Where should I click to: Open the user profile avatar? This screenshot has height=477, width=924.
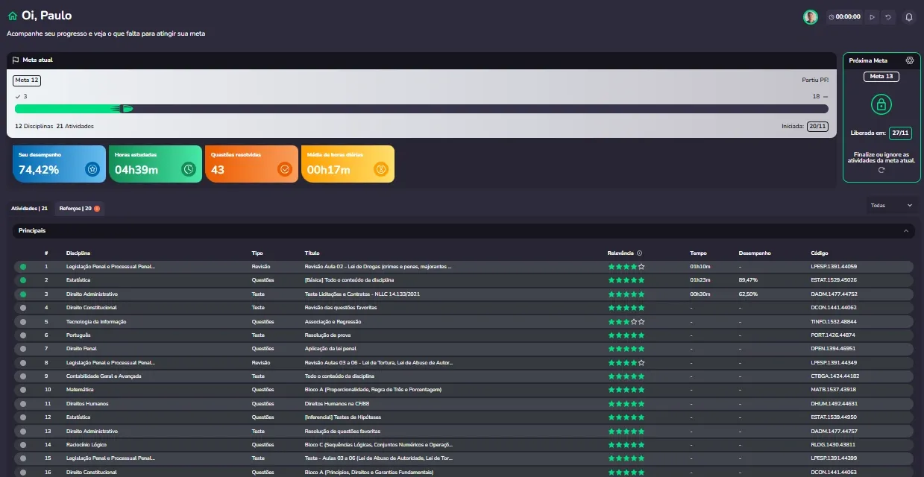click(x=811, y=17)
